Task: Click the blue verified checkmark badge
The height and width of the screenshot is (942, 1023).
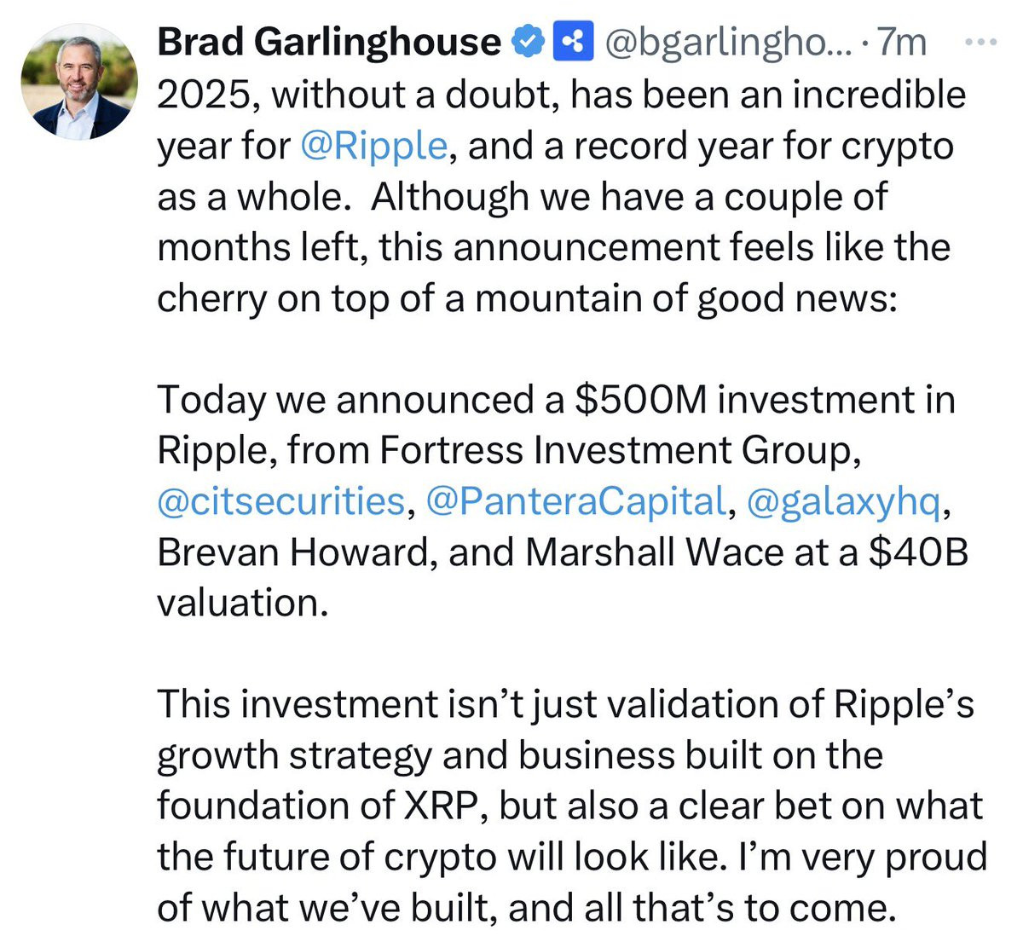Action: pyautogui.click(x=527, y=41)
